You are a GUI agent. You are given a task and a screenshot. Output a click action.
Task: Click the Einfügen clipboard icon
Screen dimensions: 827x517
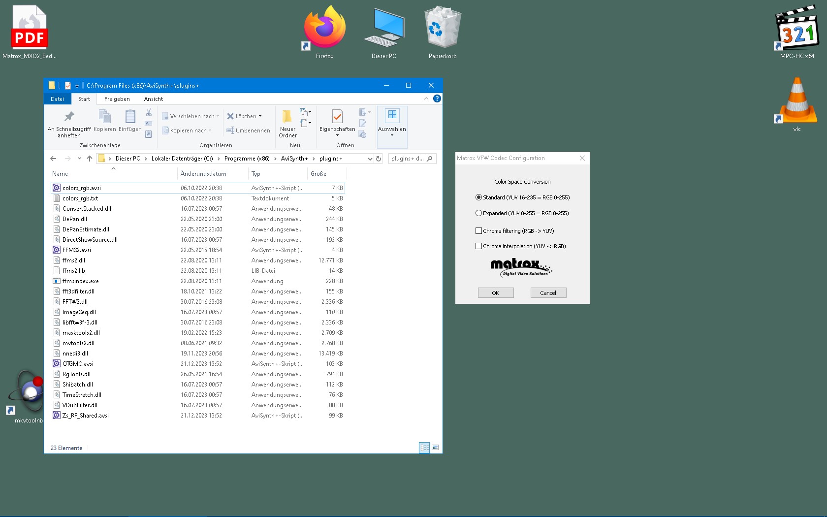click(x=130, y=117)
